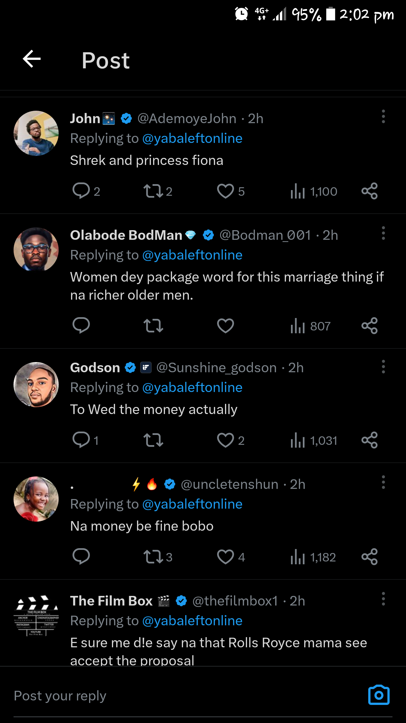Like Olabode BodMan's reply about marriage
This screenshot has width=406, height=723.
[225, 326]
